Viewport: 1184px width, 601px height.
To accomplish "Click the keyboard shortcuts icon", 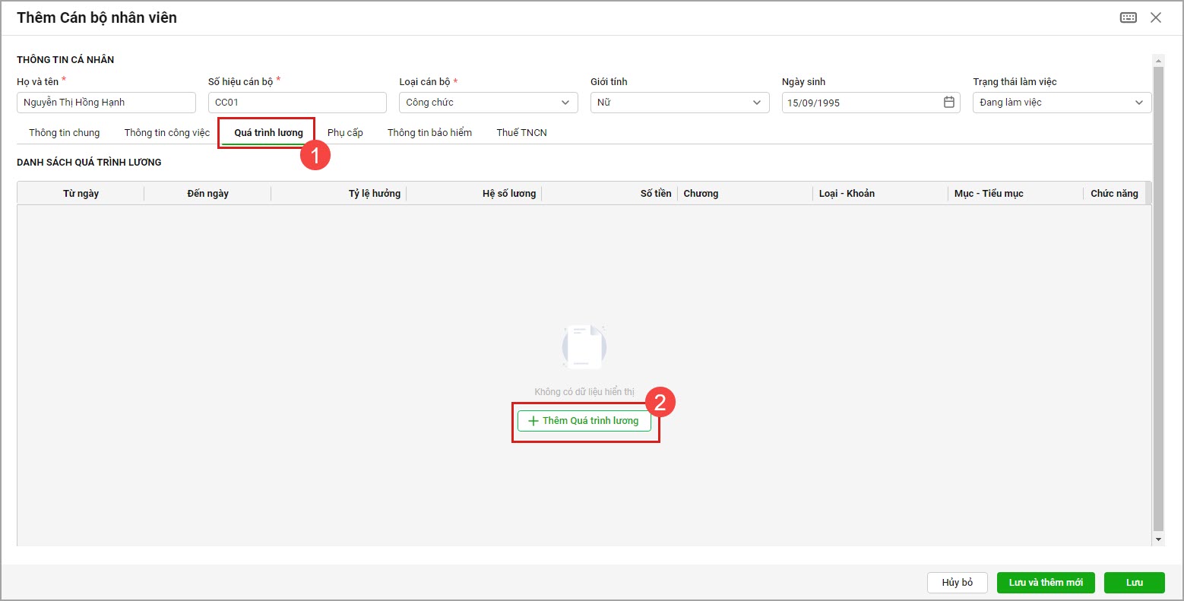I will point(1128,17).
